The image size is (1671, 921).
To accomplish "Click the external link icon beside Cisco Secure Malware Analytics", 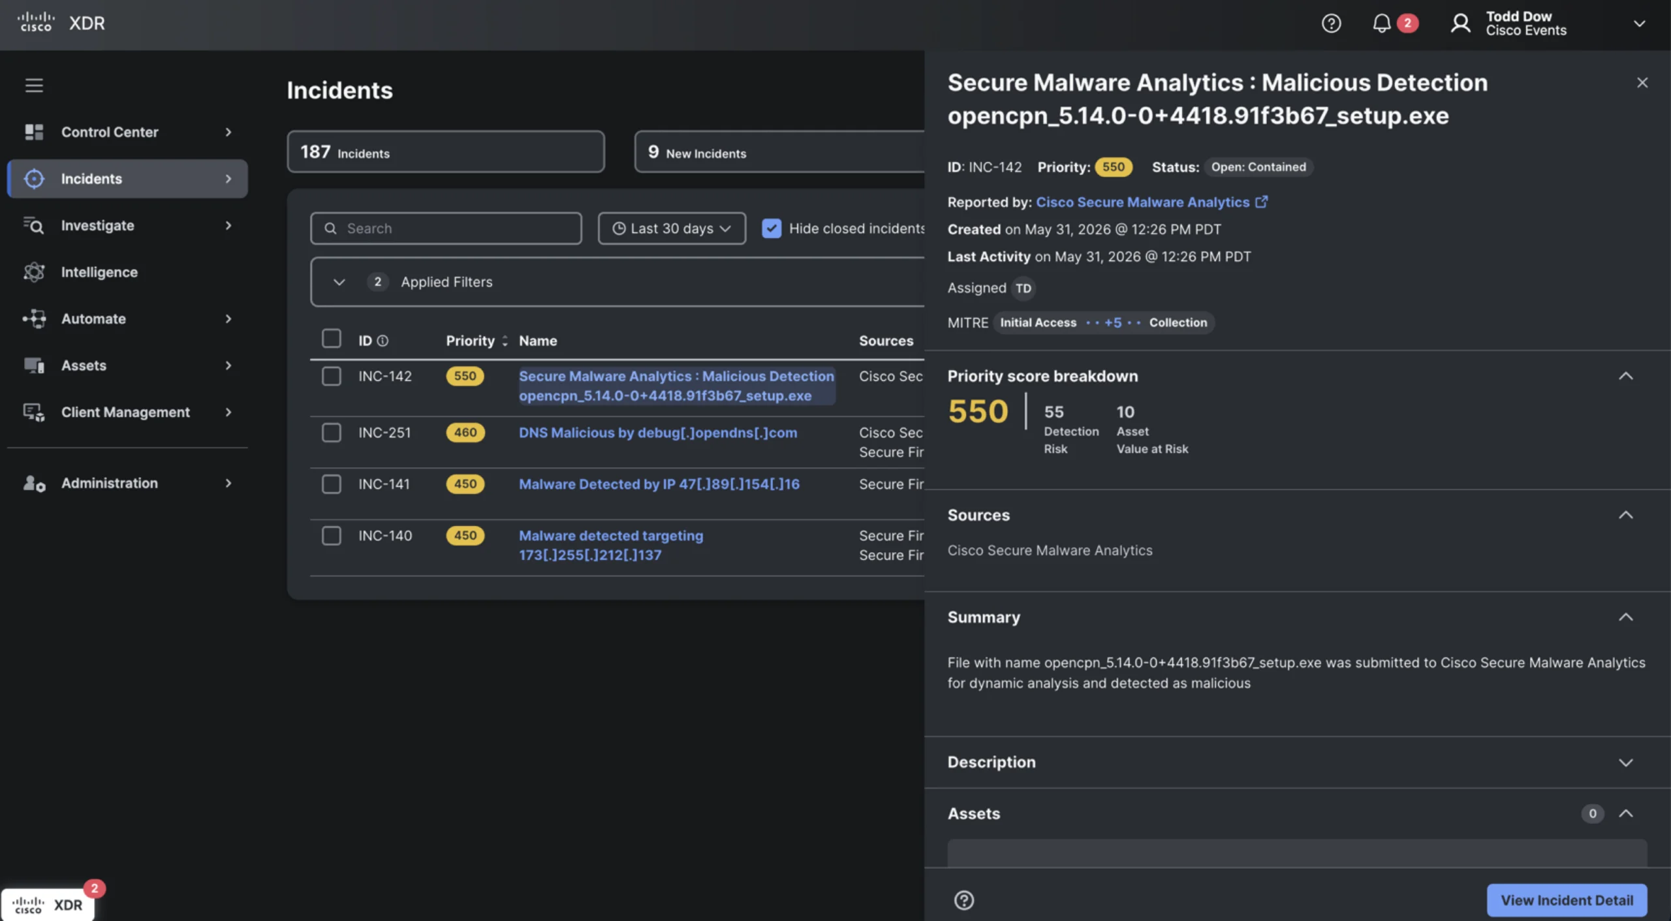I will (1261, 202).
